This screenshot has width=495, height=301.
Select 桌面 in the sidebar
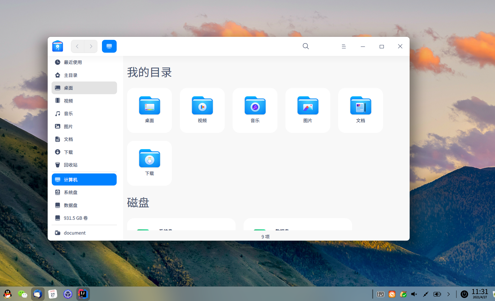pos(84,88)
